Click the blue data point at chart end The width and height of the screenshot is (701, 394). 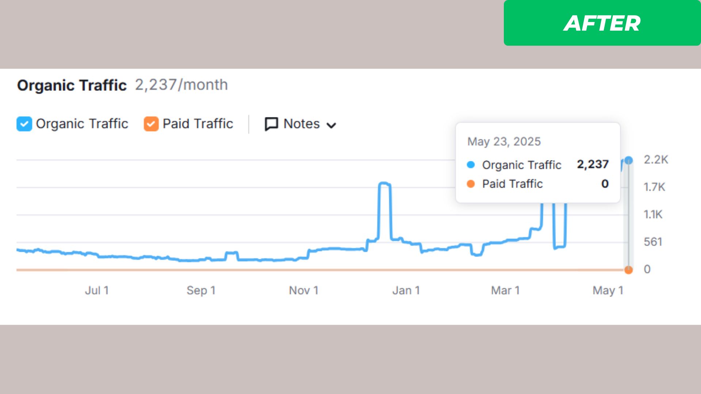(628, 160)
